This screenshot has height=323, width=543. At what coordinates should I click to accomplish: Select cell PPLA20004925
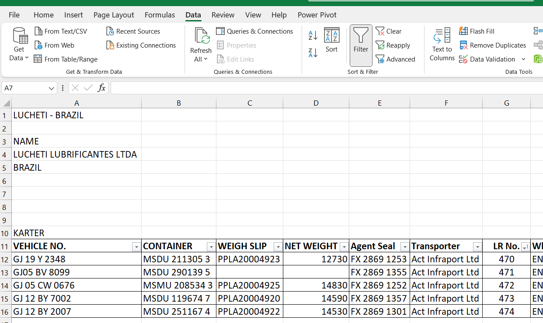tap(250, 285)
